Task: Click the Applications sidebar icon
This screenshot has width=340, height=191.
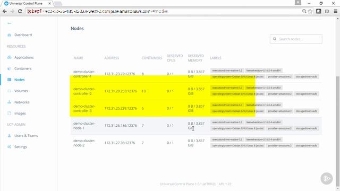Action: click(10, 57)
